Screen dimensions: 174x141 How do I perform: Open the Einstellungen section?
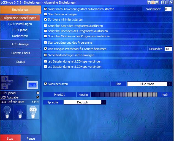[21, 10]
